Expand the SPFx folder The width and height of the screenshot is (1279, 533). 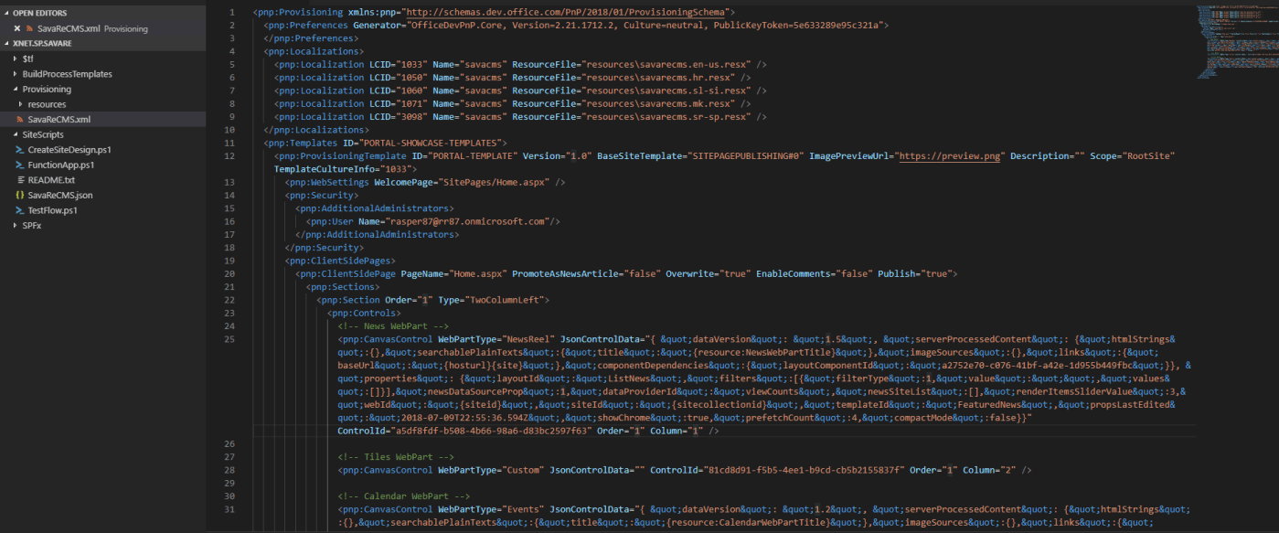tap(15, 225)
